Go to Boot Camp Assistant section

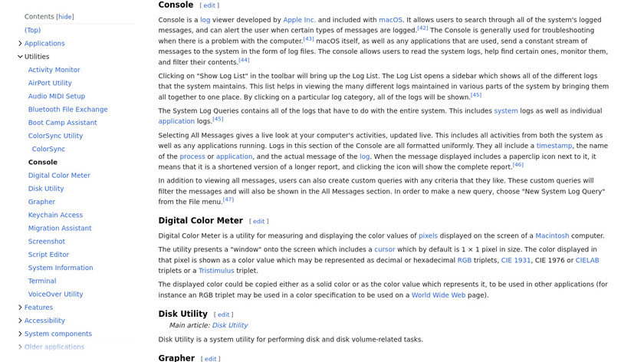tap(62, 123)
